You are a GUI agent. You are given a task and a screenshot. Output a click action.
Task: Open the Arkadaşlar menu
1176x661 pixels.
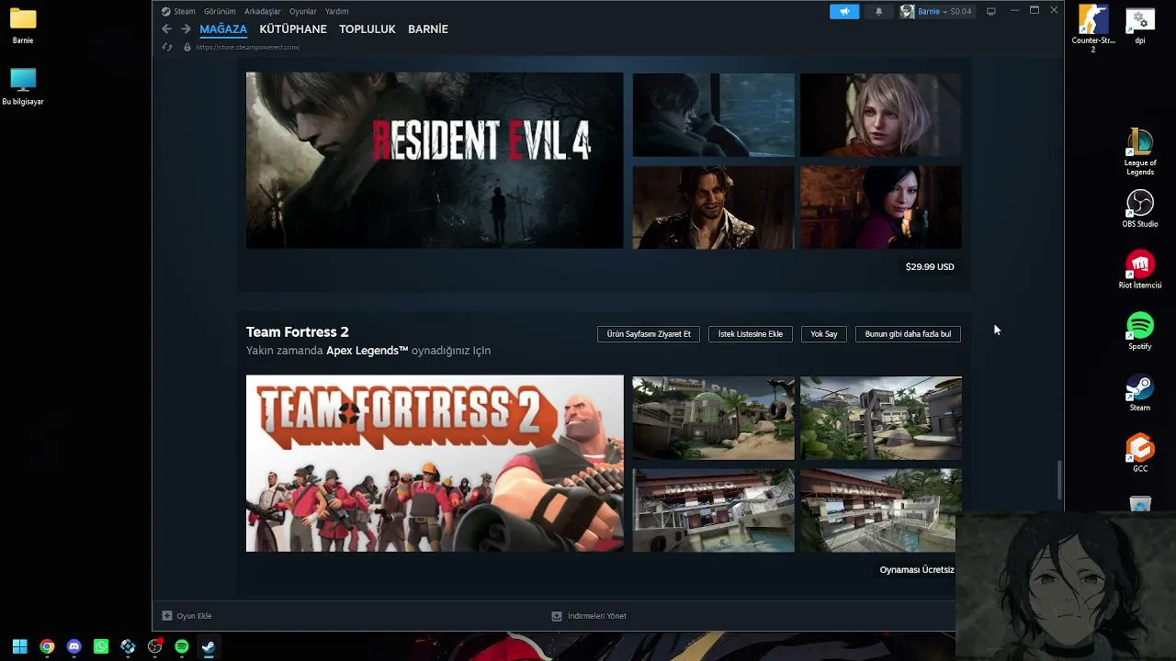tap(262, 11)
